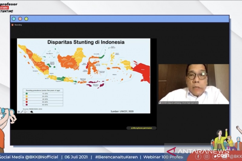
Task: Click the #BerencanaItuKeren hashtag
Action: pyautogui.click(x=116, y=157)
